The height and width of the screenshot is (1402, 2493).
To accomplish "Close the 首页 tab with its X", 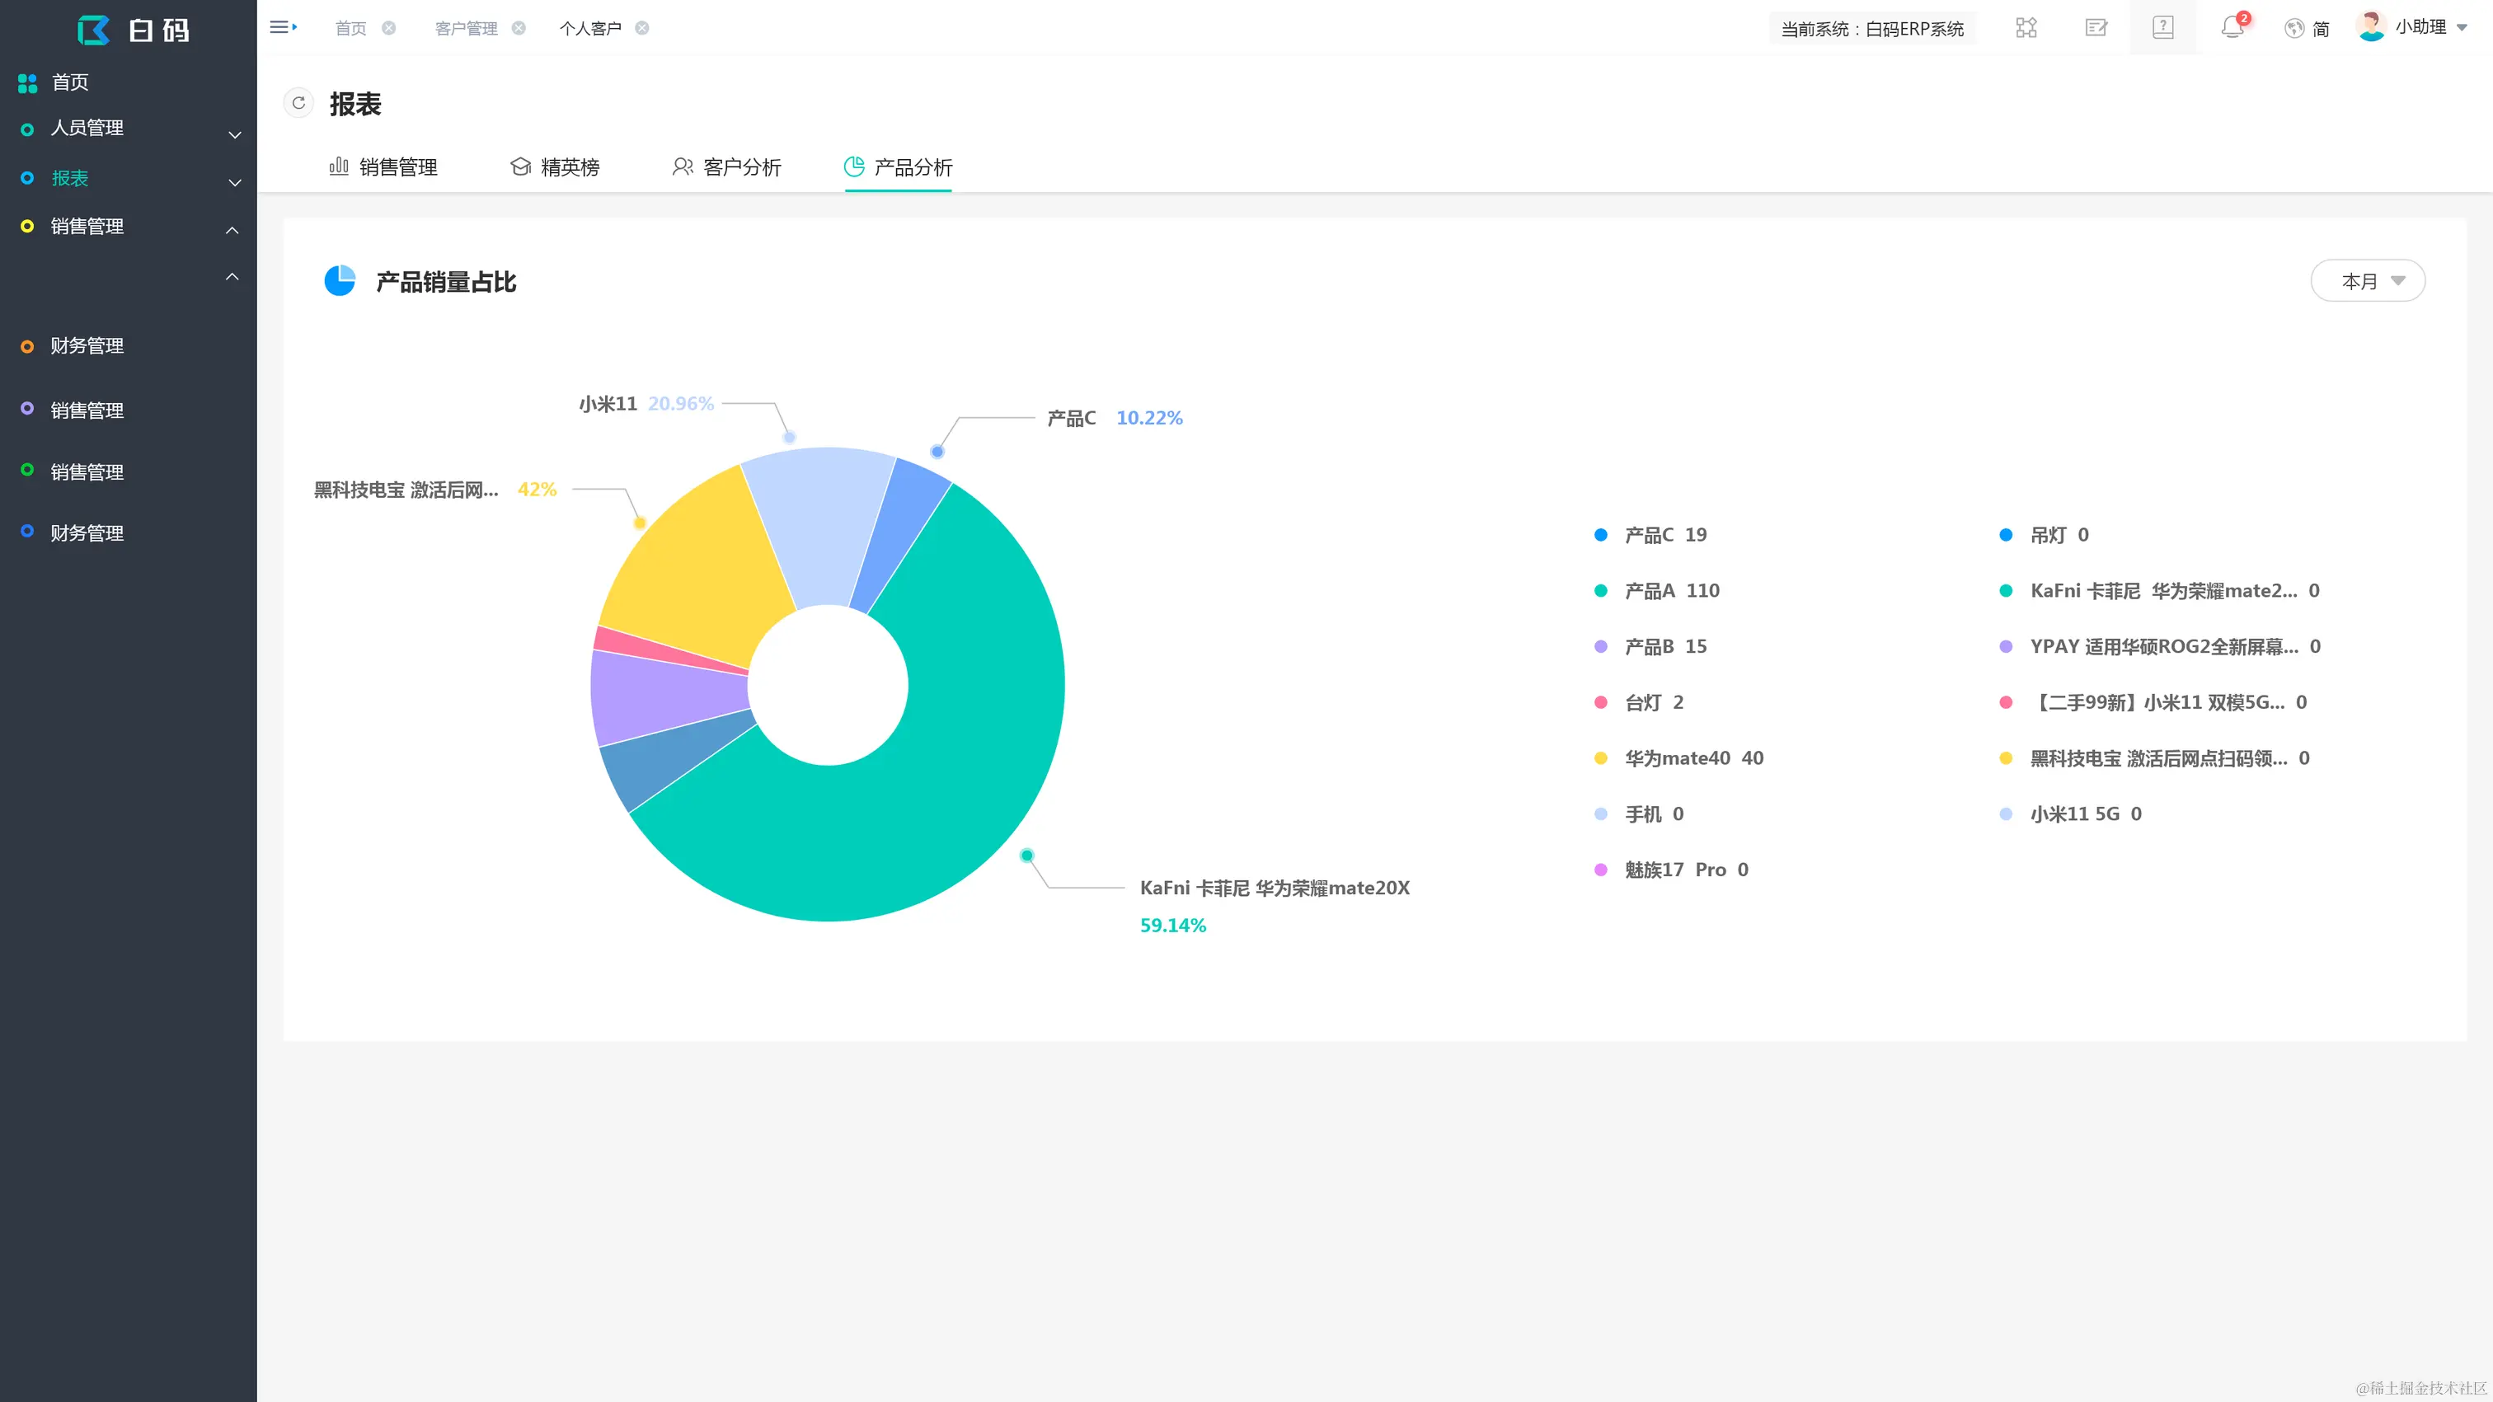I will point(389,28).
